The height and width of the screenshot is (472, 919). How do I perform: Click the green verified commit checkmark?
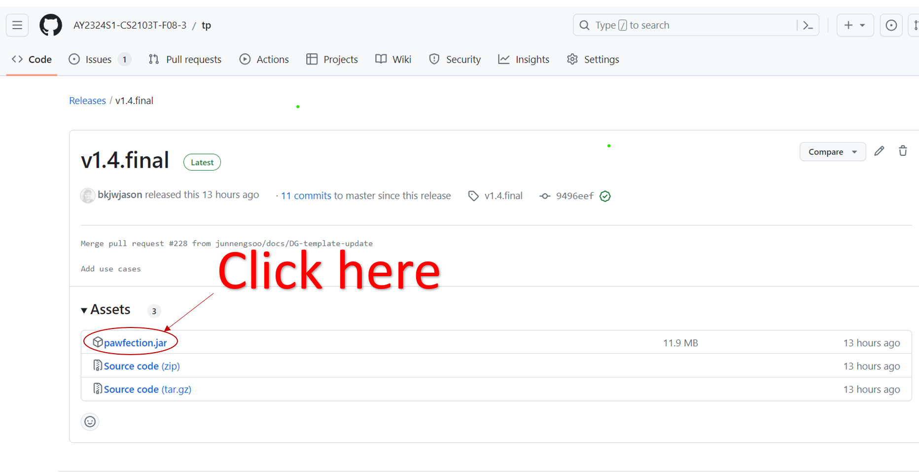pyautogui.click(x=605, y=196)
